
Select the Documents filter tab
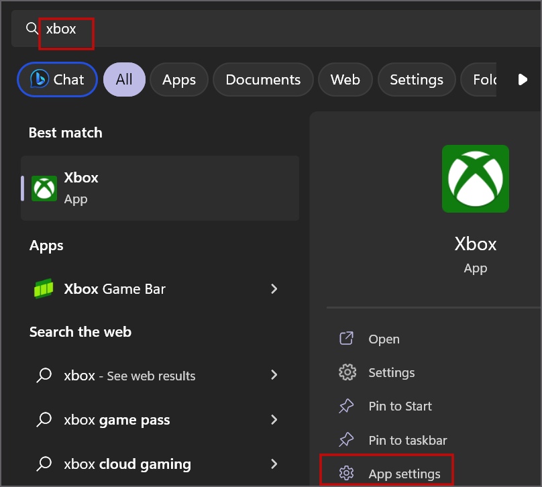coord(263,79)
